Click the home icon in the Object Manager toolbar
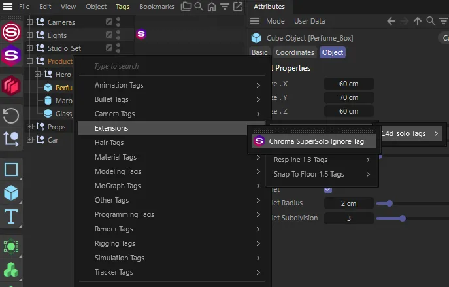Image resolution: width=449 pixels, height=287 pixels. (x=212, y=7)
